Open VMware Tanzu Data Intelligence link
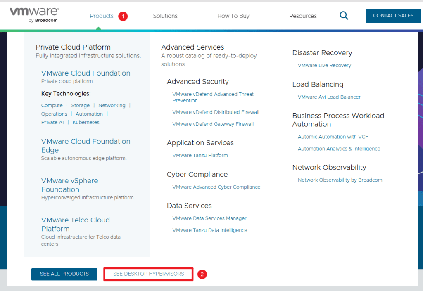 (x=209, y=230)
